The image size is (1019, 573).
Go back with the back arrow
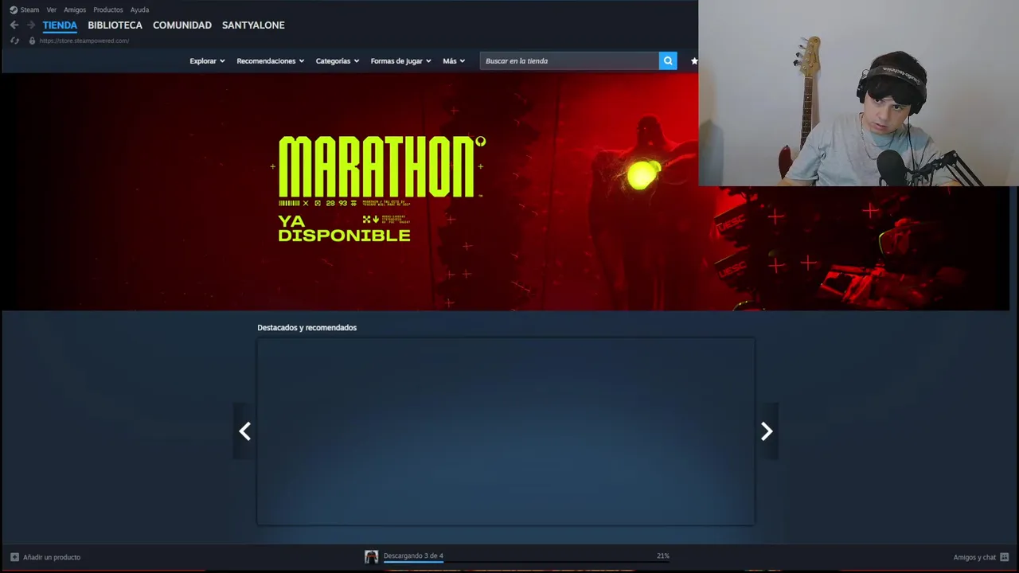14,25
